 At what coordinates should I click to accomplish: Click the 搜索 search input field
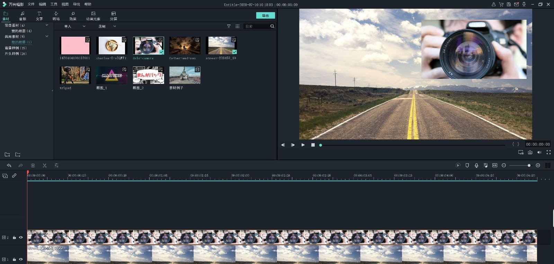click(257, 26)
